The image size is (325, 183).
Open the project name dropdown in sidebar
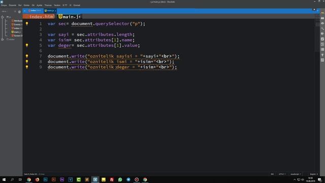(x=4, y=12)
